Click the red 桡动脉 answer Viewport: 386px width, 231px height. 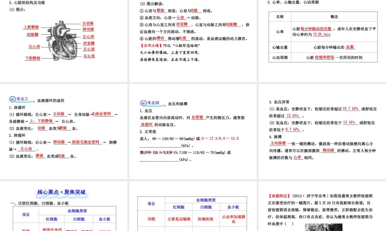(328, 150)
